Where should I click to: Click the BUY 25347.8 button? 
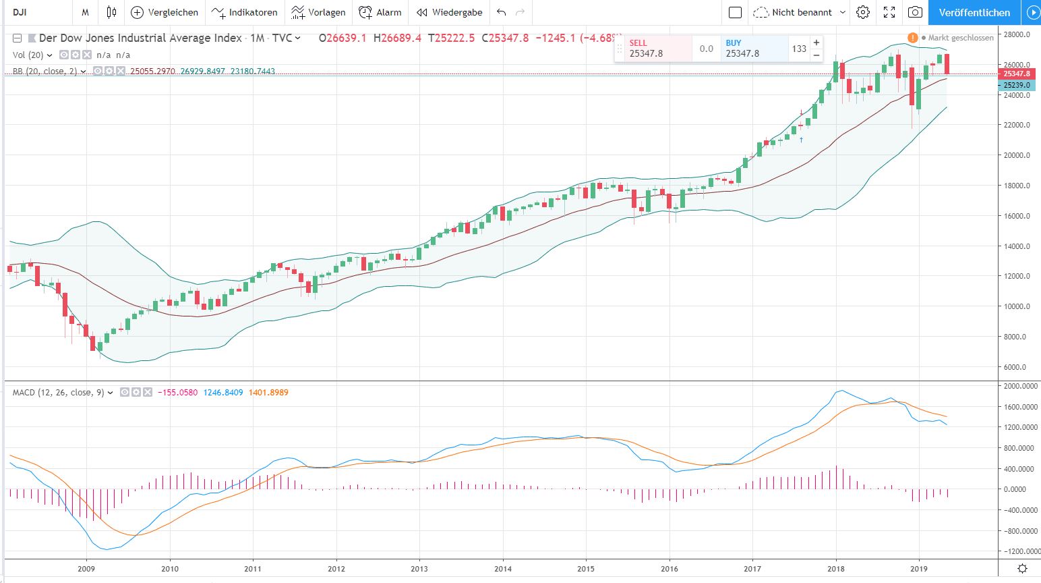coord(754,49)
